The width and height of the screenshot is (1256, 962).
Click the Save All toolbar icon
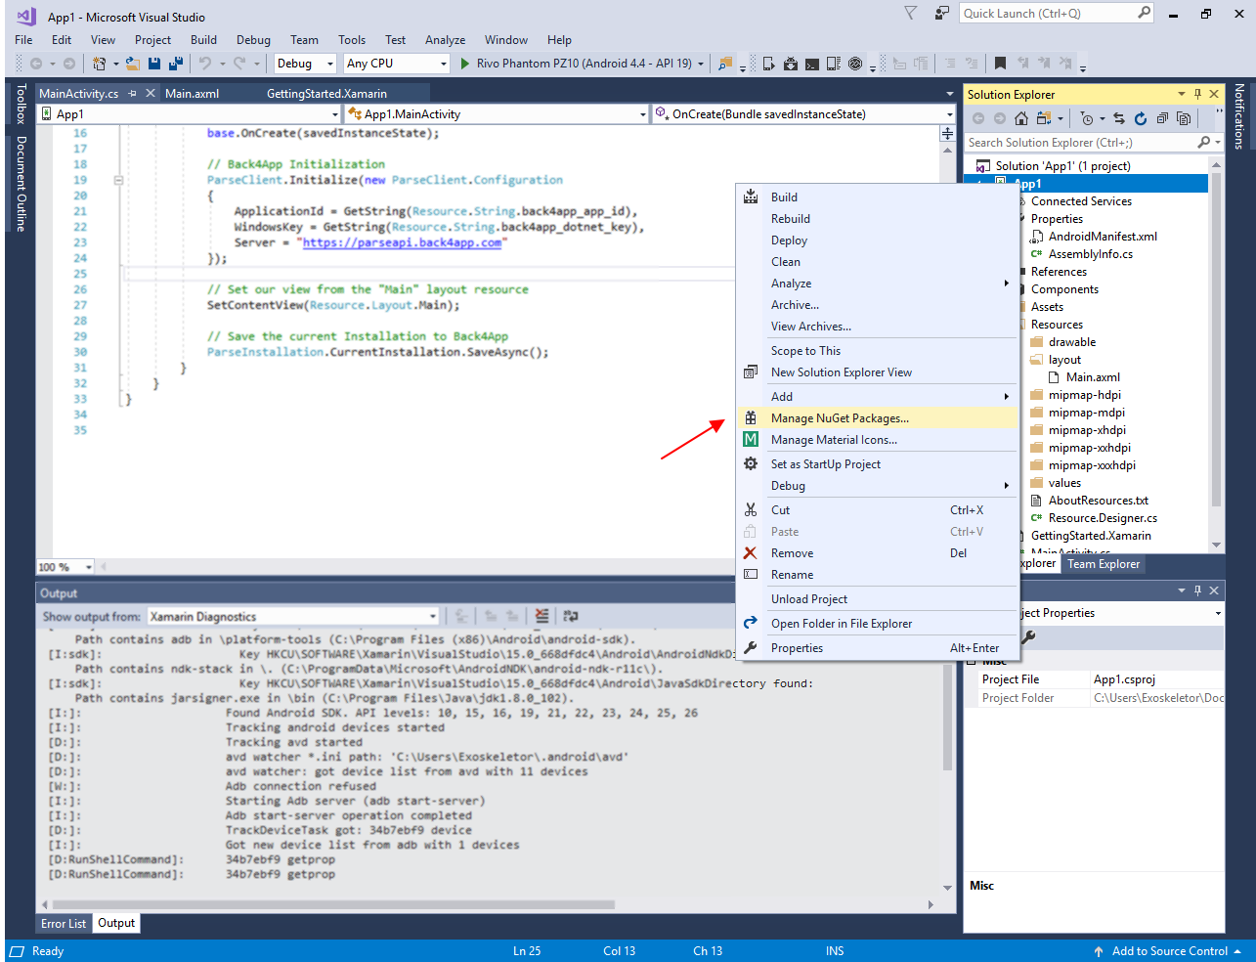pos(176,64)
